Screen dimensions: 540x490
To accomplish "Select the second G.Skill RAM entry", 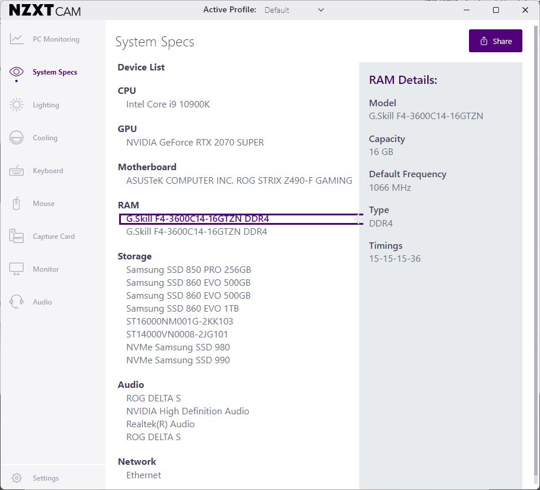I will 197,231.
